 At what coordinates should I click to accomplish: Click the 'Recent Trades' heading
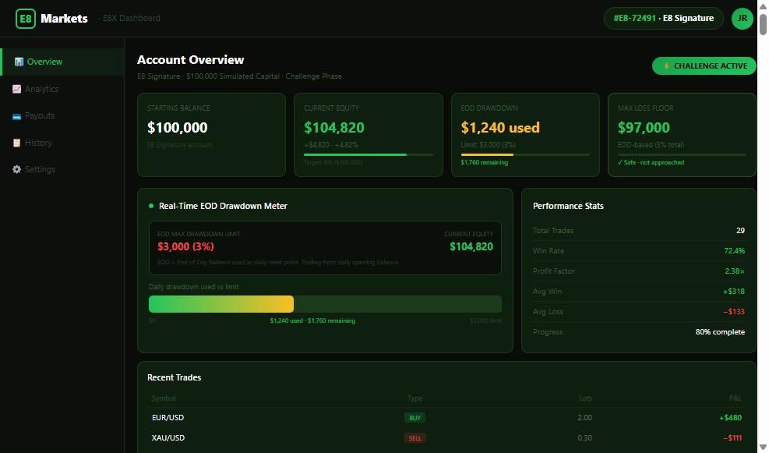174,377
